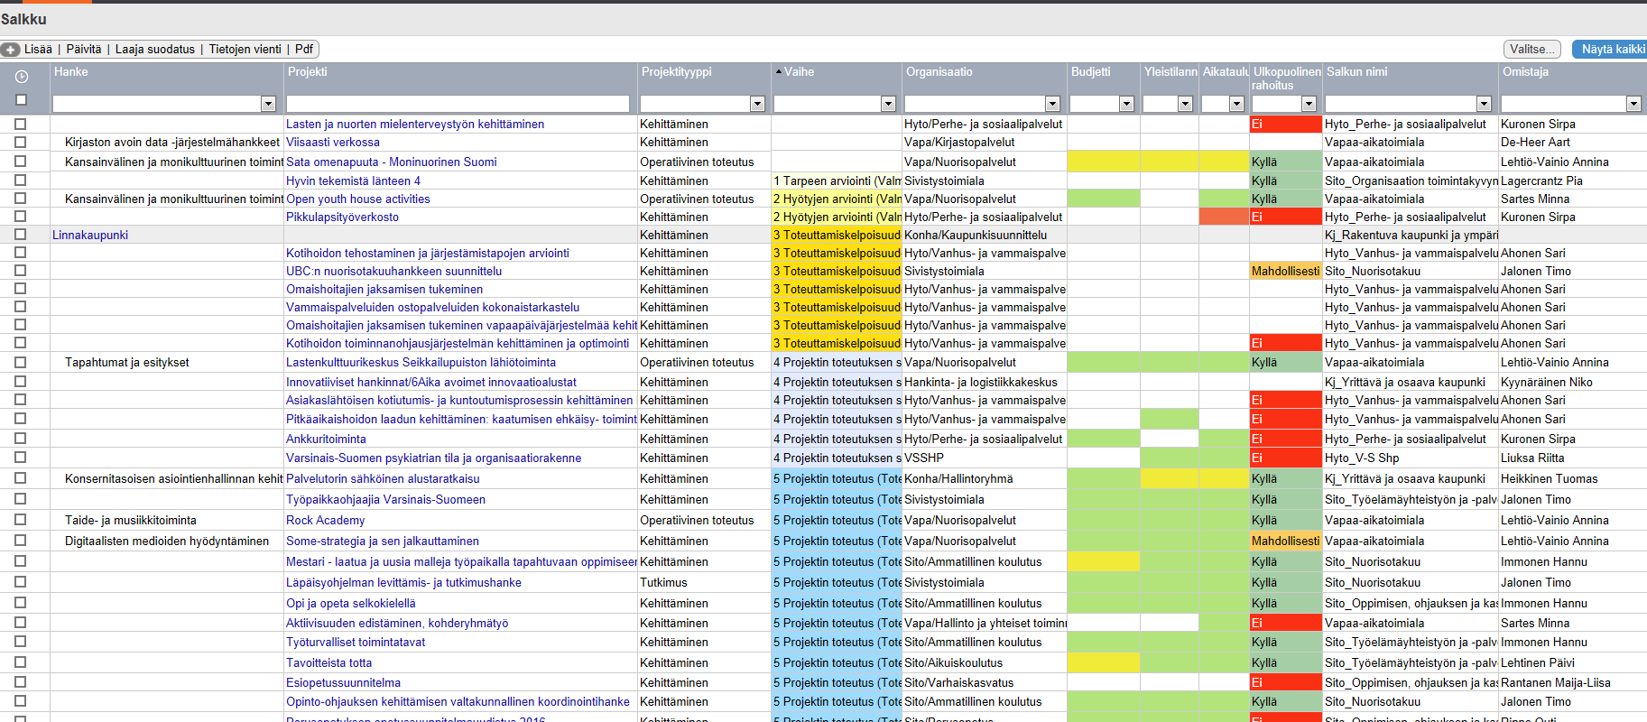
Task: Open the Linnakaupunki hanke link
Action: 90,235
